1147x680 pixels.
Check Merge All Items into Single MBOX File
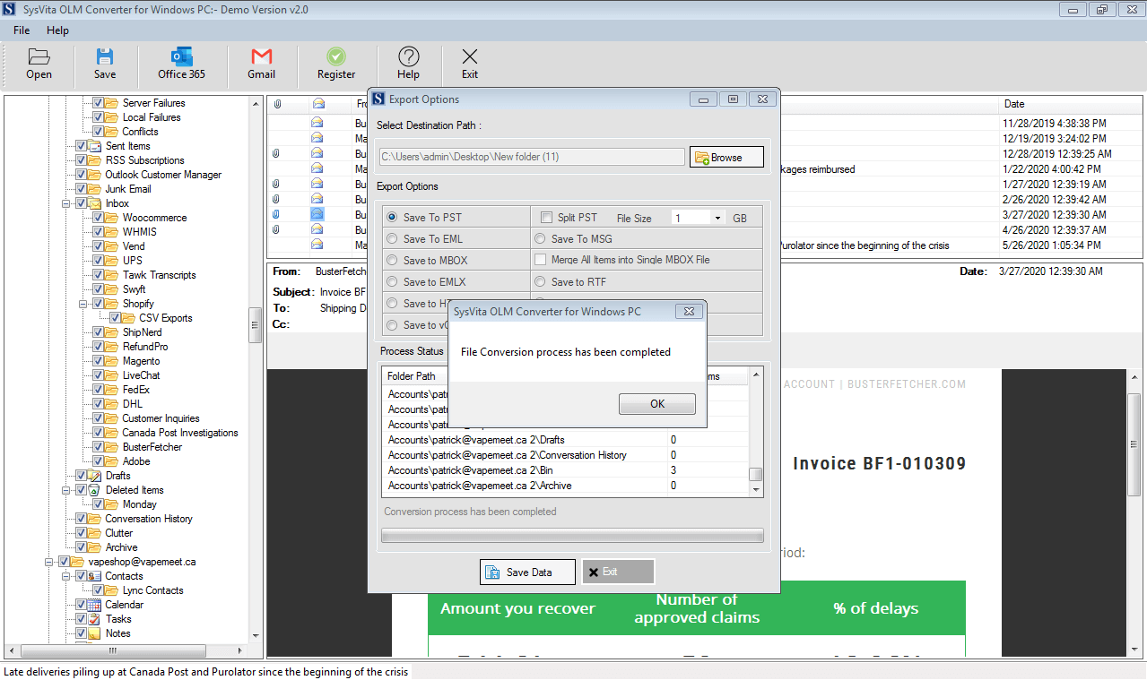[x=541, y=260]
